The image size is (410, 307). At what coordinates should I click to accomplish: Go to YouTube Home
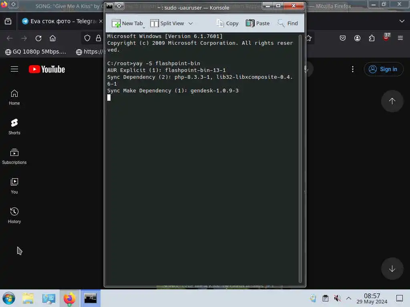pos(14,98)
